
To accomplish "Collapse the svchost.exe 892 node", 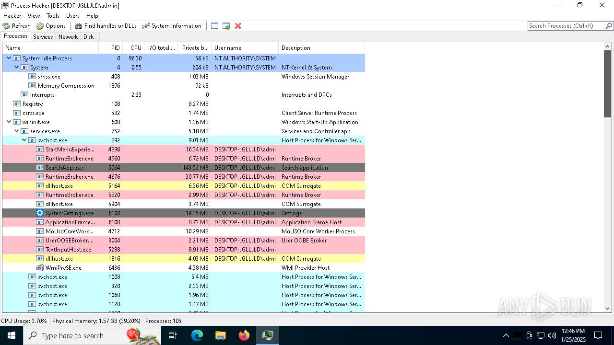I will (x=24, y=140).
